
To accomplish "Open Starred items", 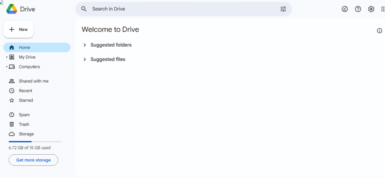I will (37, 100).
